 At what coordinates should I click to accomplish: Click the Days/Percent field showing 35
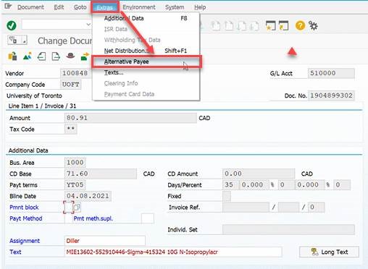tap(230, 185)
